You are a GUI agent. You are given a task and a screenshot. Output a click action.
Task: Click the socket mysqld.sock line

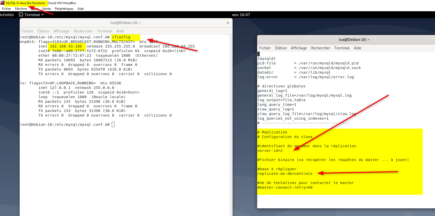309,68
